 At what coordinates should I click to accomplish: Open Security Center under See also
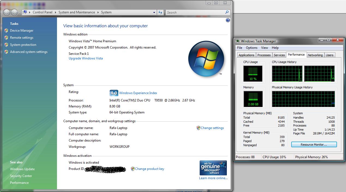click(21, 176)
